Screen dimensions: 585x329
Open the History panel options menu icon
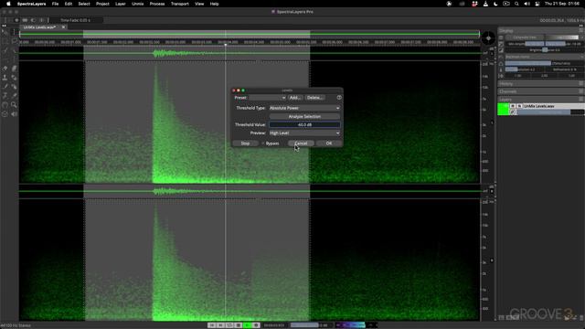click(581, 83)
